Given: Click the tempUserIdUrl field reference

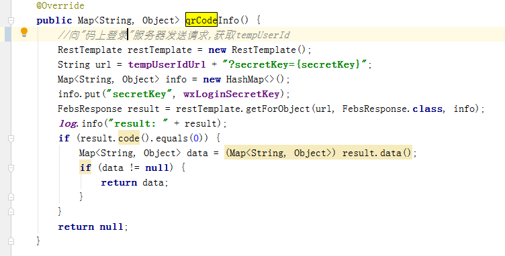Looking at the screenshot, I should (x=167, y=64).
